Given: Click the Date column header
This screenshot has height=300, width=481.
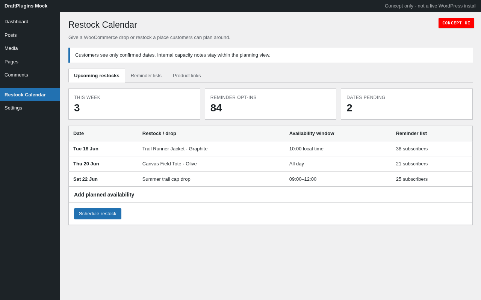Looking at the screenshot, I should 103,133.
